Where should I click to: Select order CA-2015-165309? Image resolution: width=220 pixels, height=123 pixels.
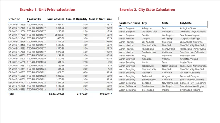[17, 55]
